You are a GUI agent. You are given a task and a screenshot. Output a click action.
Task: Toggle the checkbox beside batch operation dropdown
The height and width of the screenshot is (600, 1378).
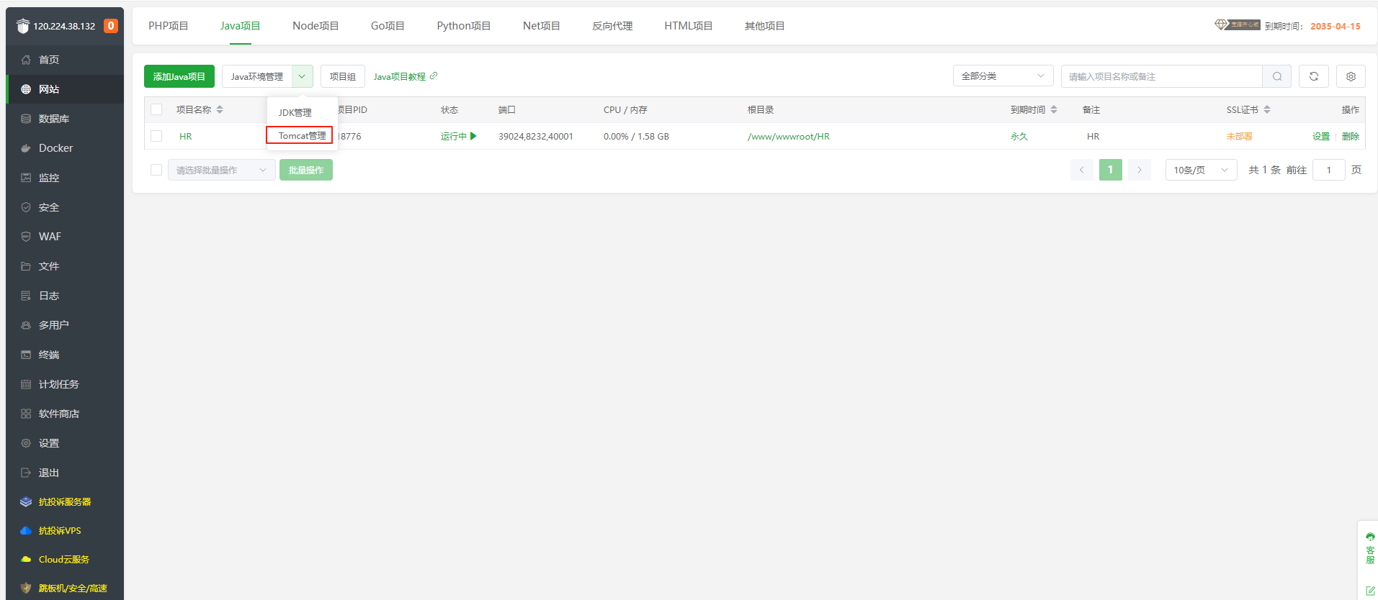point(156,170)
